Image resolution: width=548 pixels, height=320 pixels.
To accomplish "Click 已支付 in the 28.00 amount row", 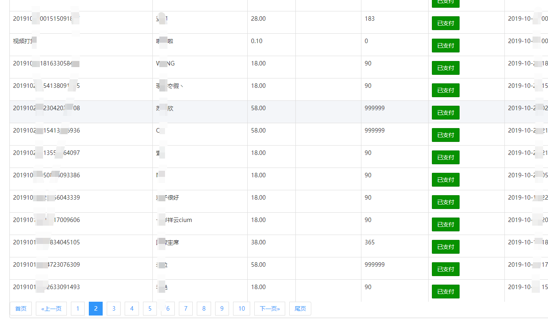I will click(x=446, y=23).
